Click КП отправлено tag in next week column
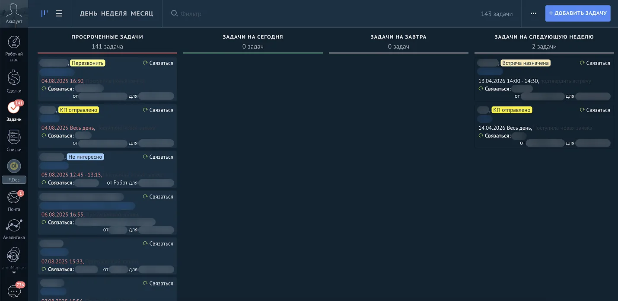The image size is (618, 301). [x=512, y=110]
